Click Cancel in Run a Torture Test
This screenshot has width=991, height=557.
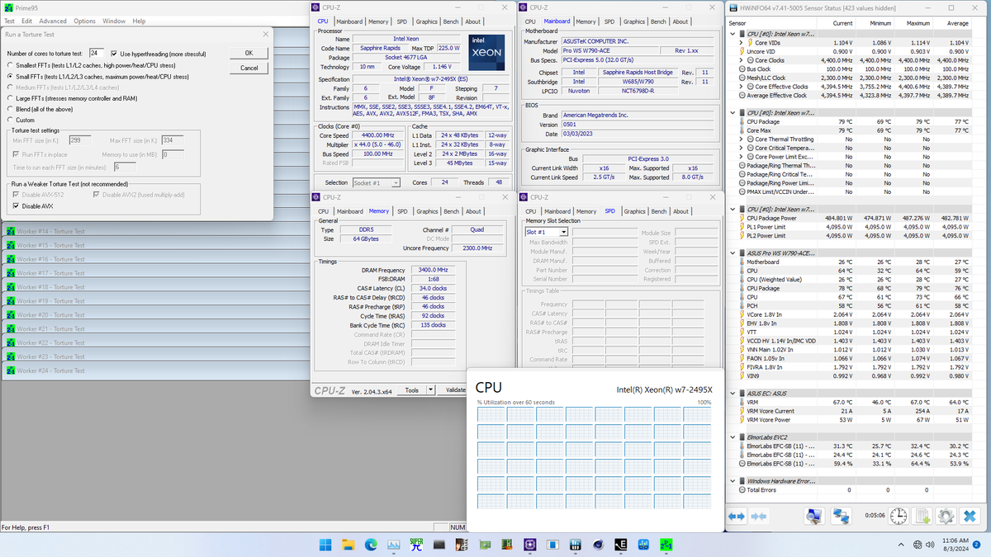click(x=249, y=68)
